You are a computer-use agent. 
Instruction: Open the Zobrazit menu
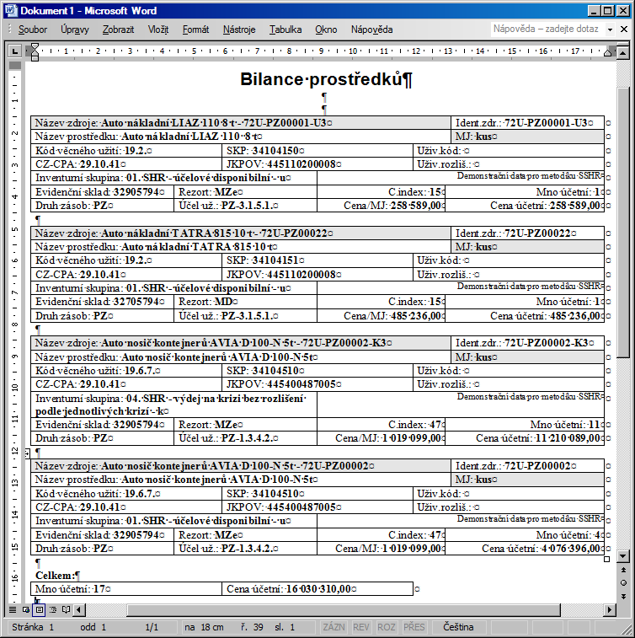118,29
